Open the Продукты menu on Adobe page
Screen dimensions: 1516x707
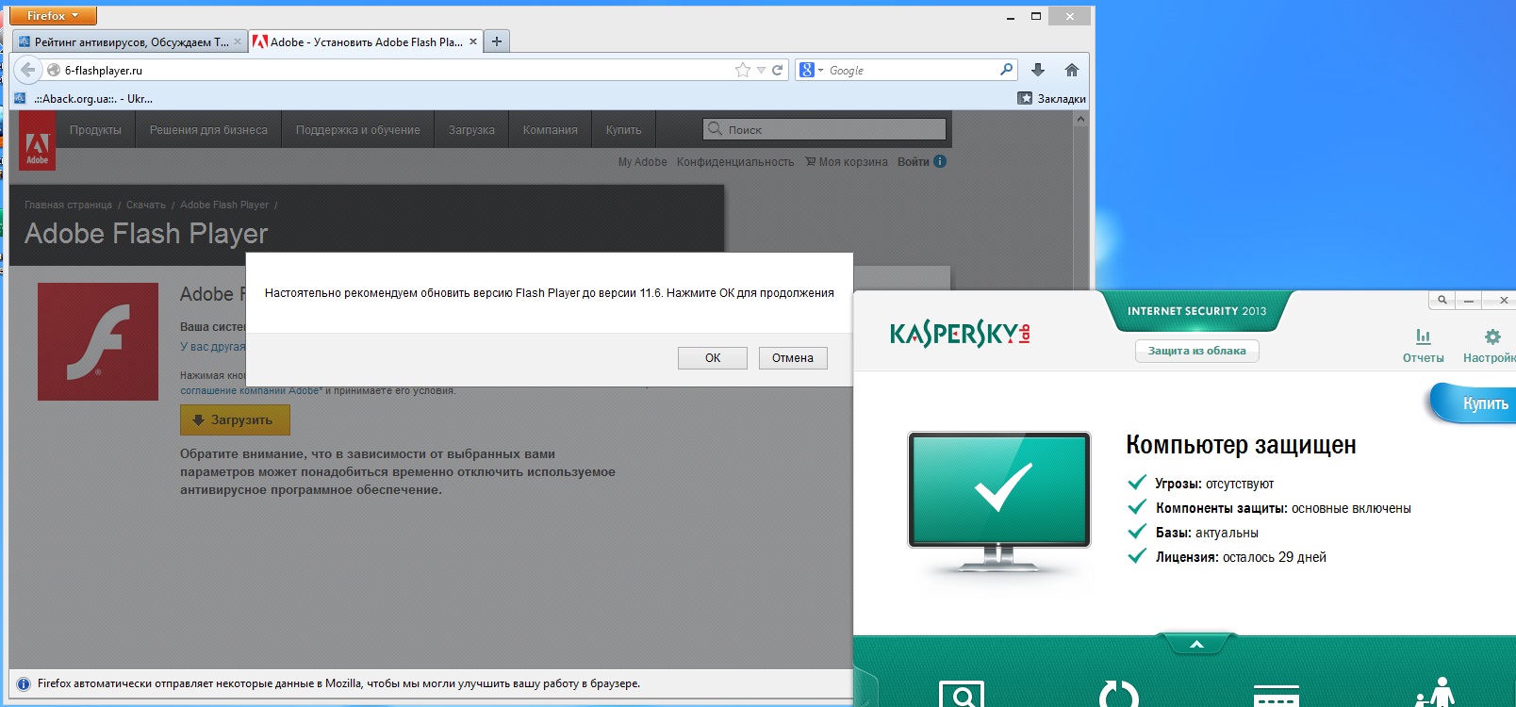(95, 130)
